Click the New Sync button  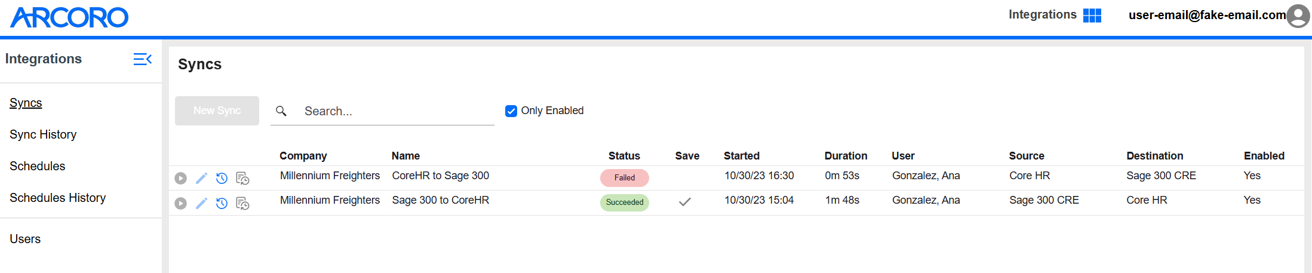coord(217,111)
